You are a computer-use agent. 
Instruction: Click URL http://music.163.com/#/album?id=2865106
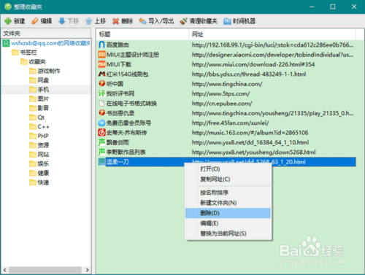pos(250,133)
